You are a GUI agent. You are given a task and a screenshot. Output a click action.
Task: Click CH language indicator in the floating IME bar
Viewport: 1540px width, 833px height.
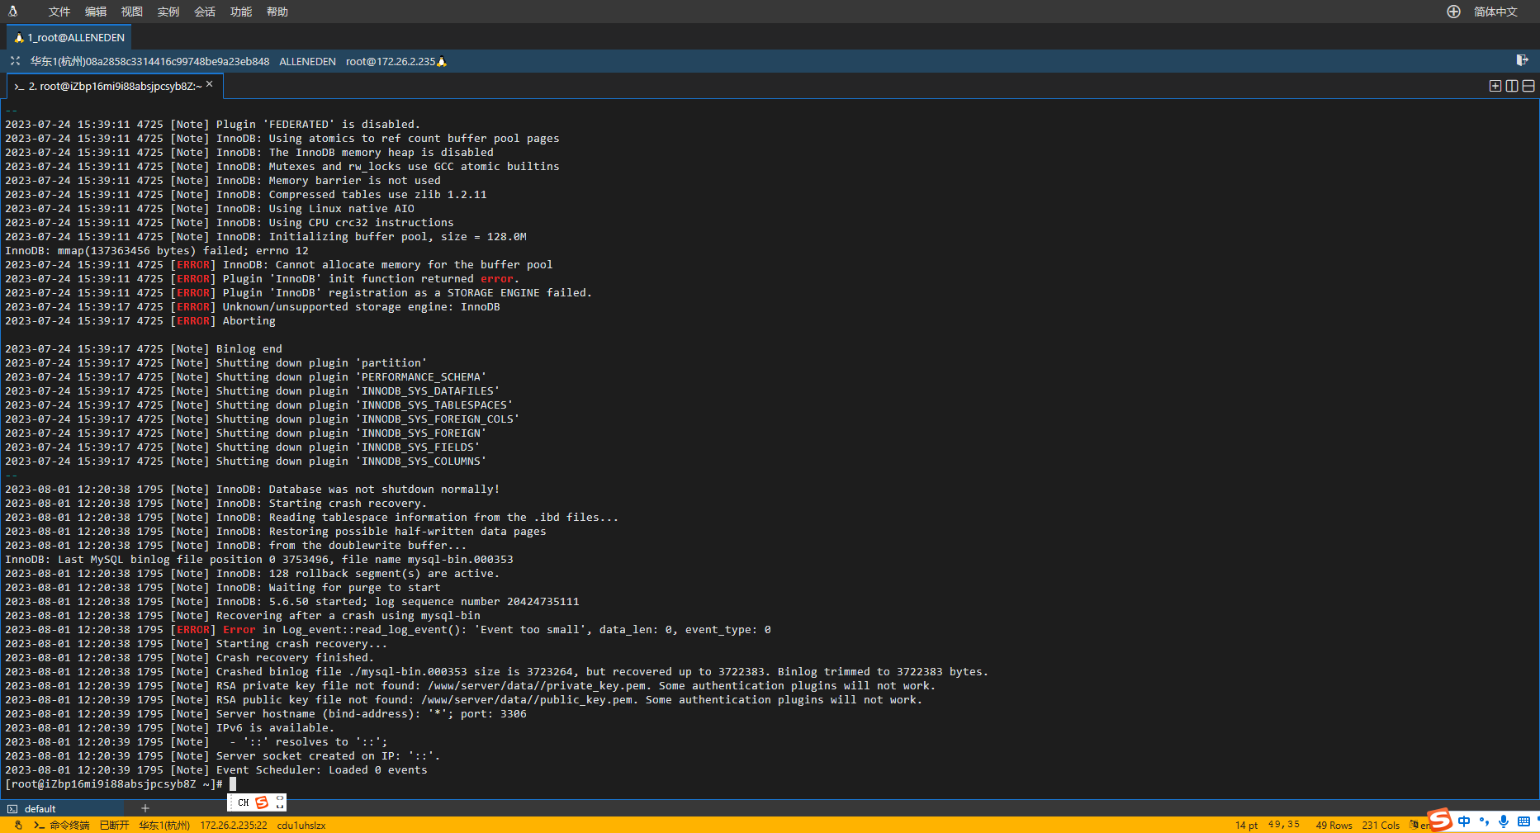243,802
